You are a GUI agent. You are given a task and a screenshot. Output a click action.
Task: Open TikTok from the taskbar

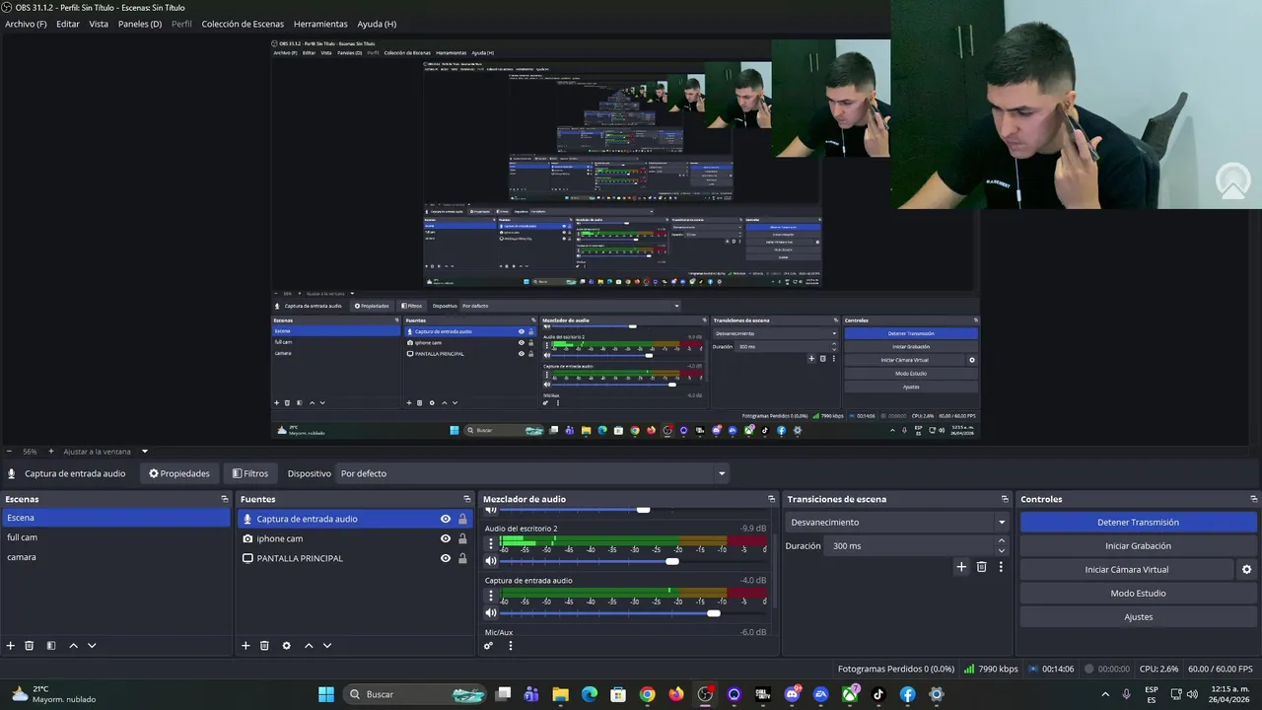pyautogui.click(x=878, y=694)
